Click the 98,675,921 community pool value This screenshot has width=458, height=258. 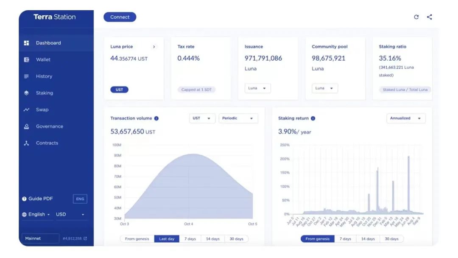328,59
